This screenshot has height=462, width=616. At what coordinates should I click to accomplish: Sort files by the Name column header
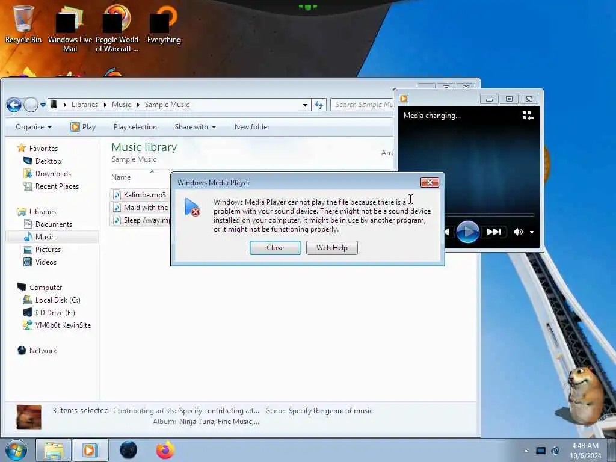coord(120,177)
